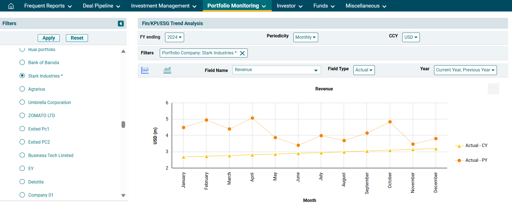This screenshot has width=512, height=205.
Task: Click the Reset filters button
Action: click(77, 38)
